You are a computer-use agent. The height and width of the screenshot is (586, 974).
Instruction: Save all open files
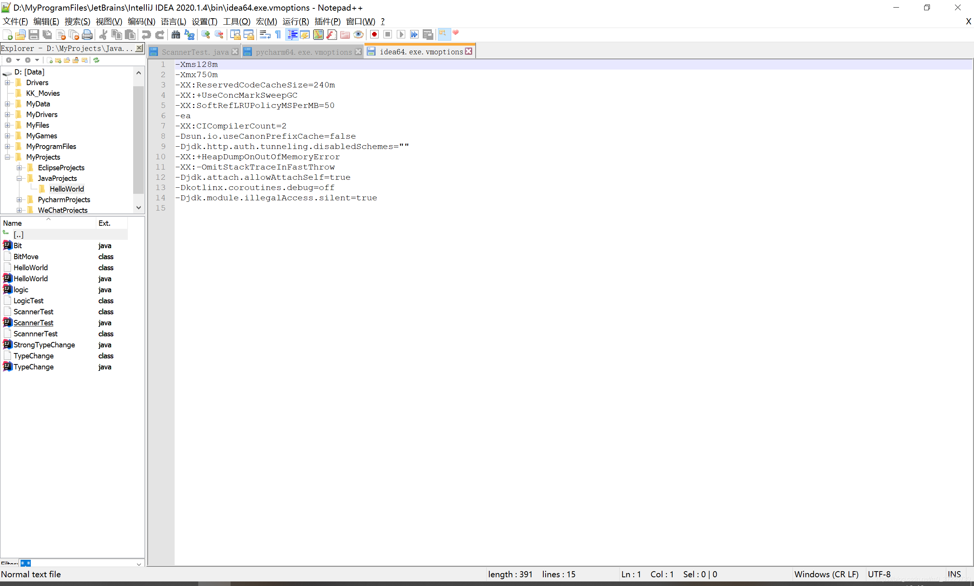tap(47, 34)
